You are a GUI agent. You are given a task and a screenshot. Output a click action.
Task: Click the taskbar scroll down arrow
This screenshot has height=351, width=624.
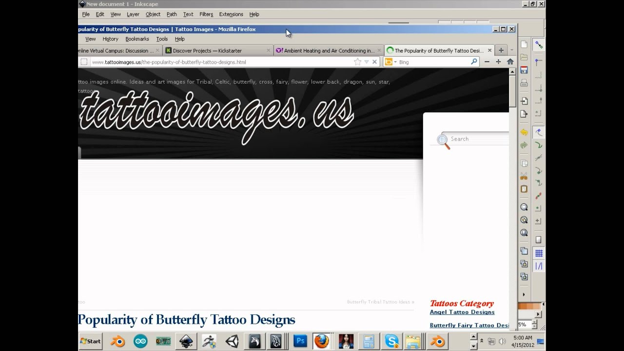click(473, 346)
